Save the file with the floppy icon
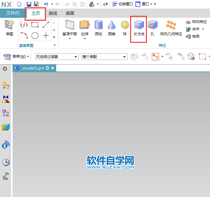 coord(29,4)
